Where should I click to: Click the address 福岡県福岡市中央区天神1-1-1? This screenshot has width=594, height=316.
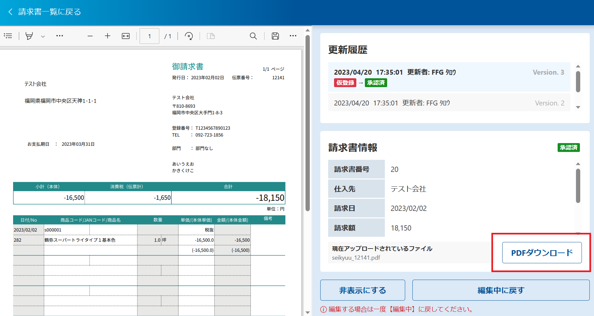point(61,101)
